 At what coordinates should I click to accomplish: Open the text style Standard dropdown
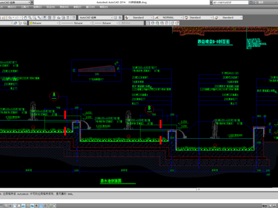click(x=152, y=17)
